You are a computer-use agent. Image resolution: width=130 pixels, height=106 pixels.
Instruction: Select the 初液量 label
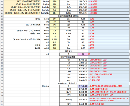38,45
